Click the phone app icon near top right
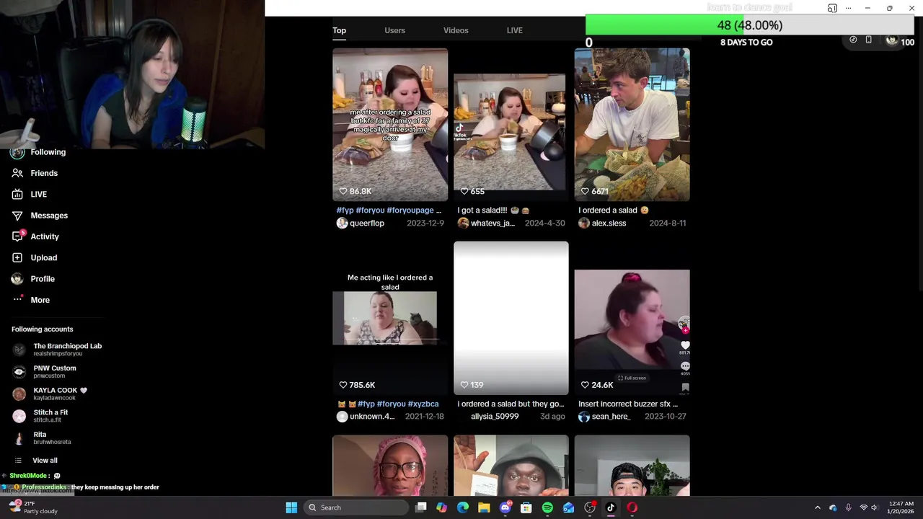 pyautogui.click(x=868, y=40)
